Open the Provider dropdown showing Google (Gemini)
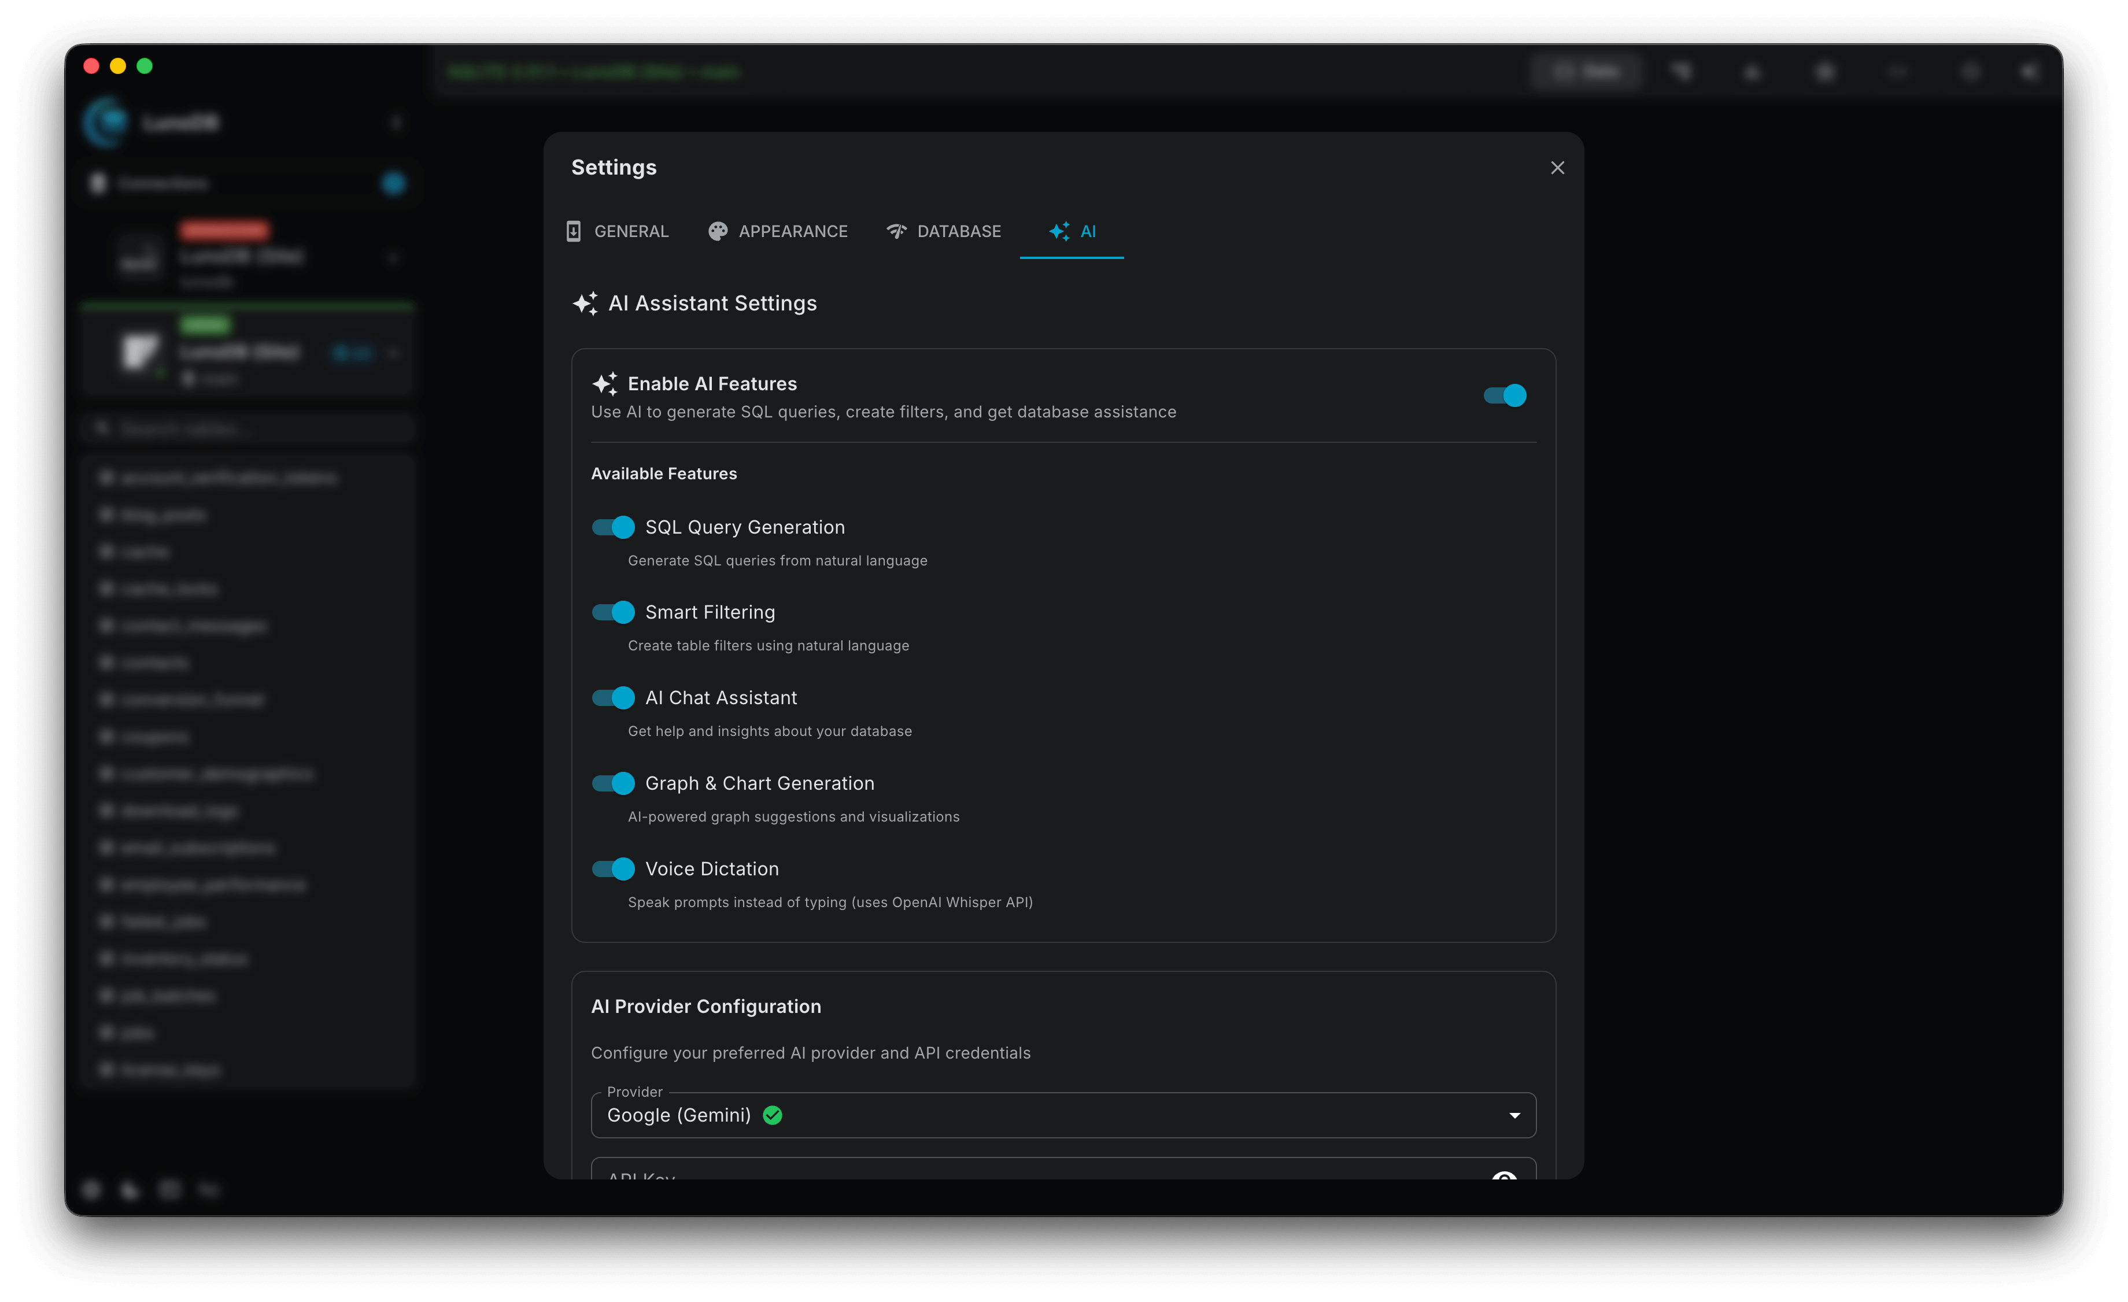Screen dimensions: 2128x1302 click(x=1063, y=1115)
